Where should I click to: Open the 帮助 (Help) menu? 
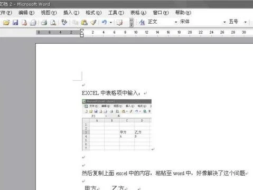click(183, 13)
